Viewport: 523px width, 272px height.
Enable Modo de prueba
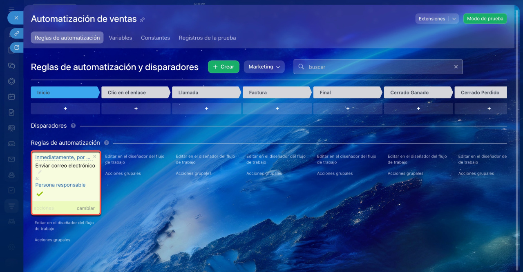485,19
